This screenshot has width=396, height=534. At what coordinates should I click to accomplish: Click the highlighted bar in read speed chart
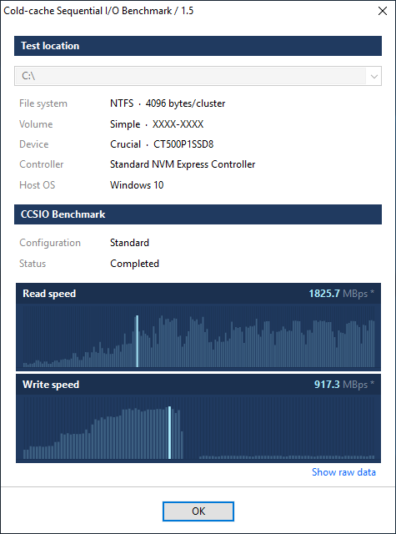pos(137,341)
